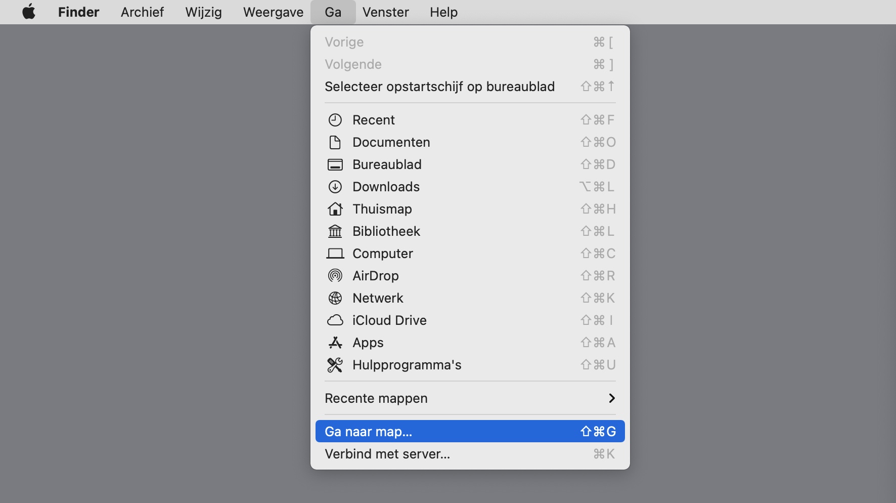The width and height of the screenshot is (896, 503).
Task: Open the Finder menu
Action: [x=78, y=12]
